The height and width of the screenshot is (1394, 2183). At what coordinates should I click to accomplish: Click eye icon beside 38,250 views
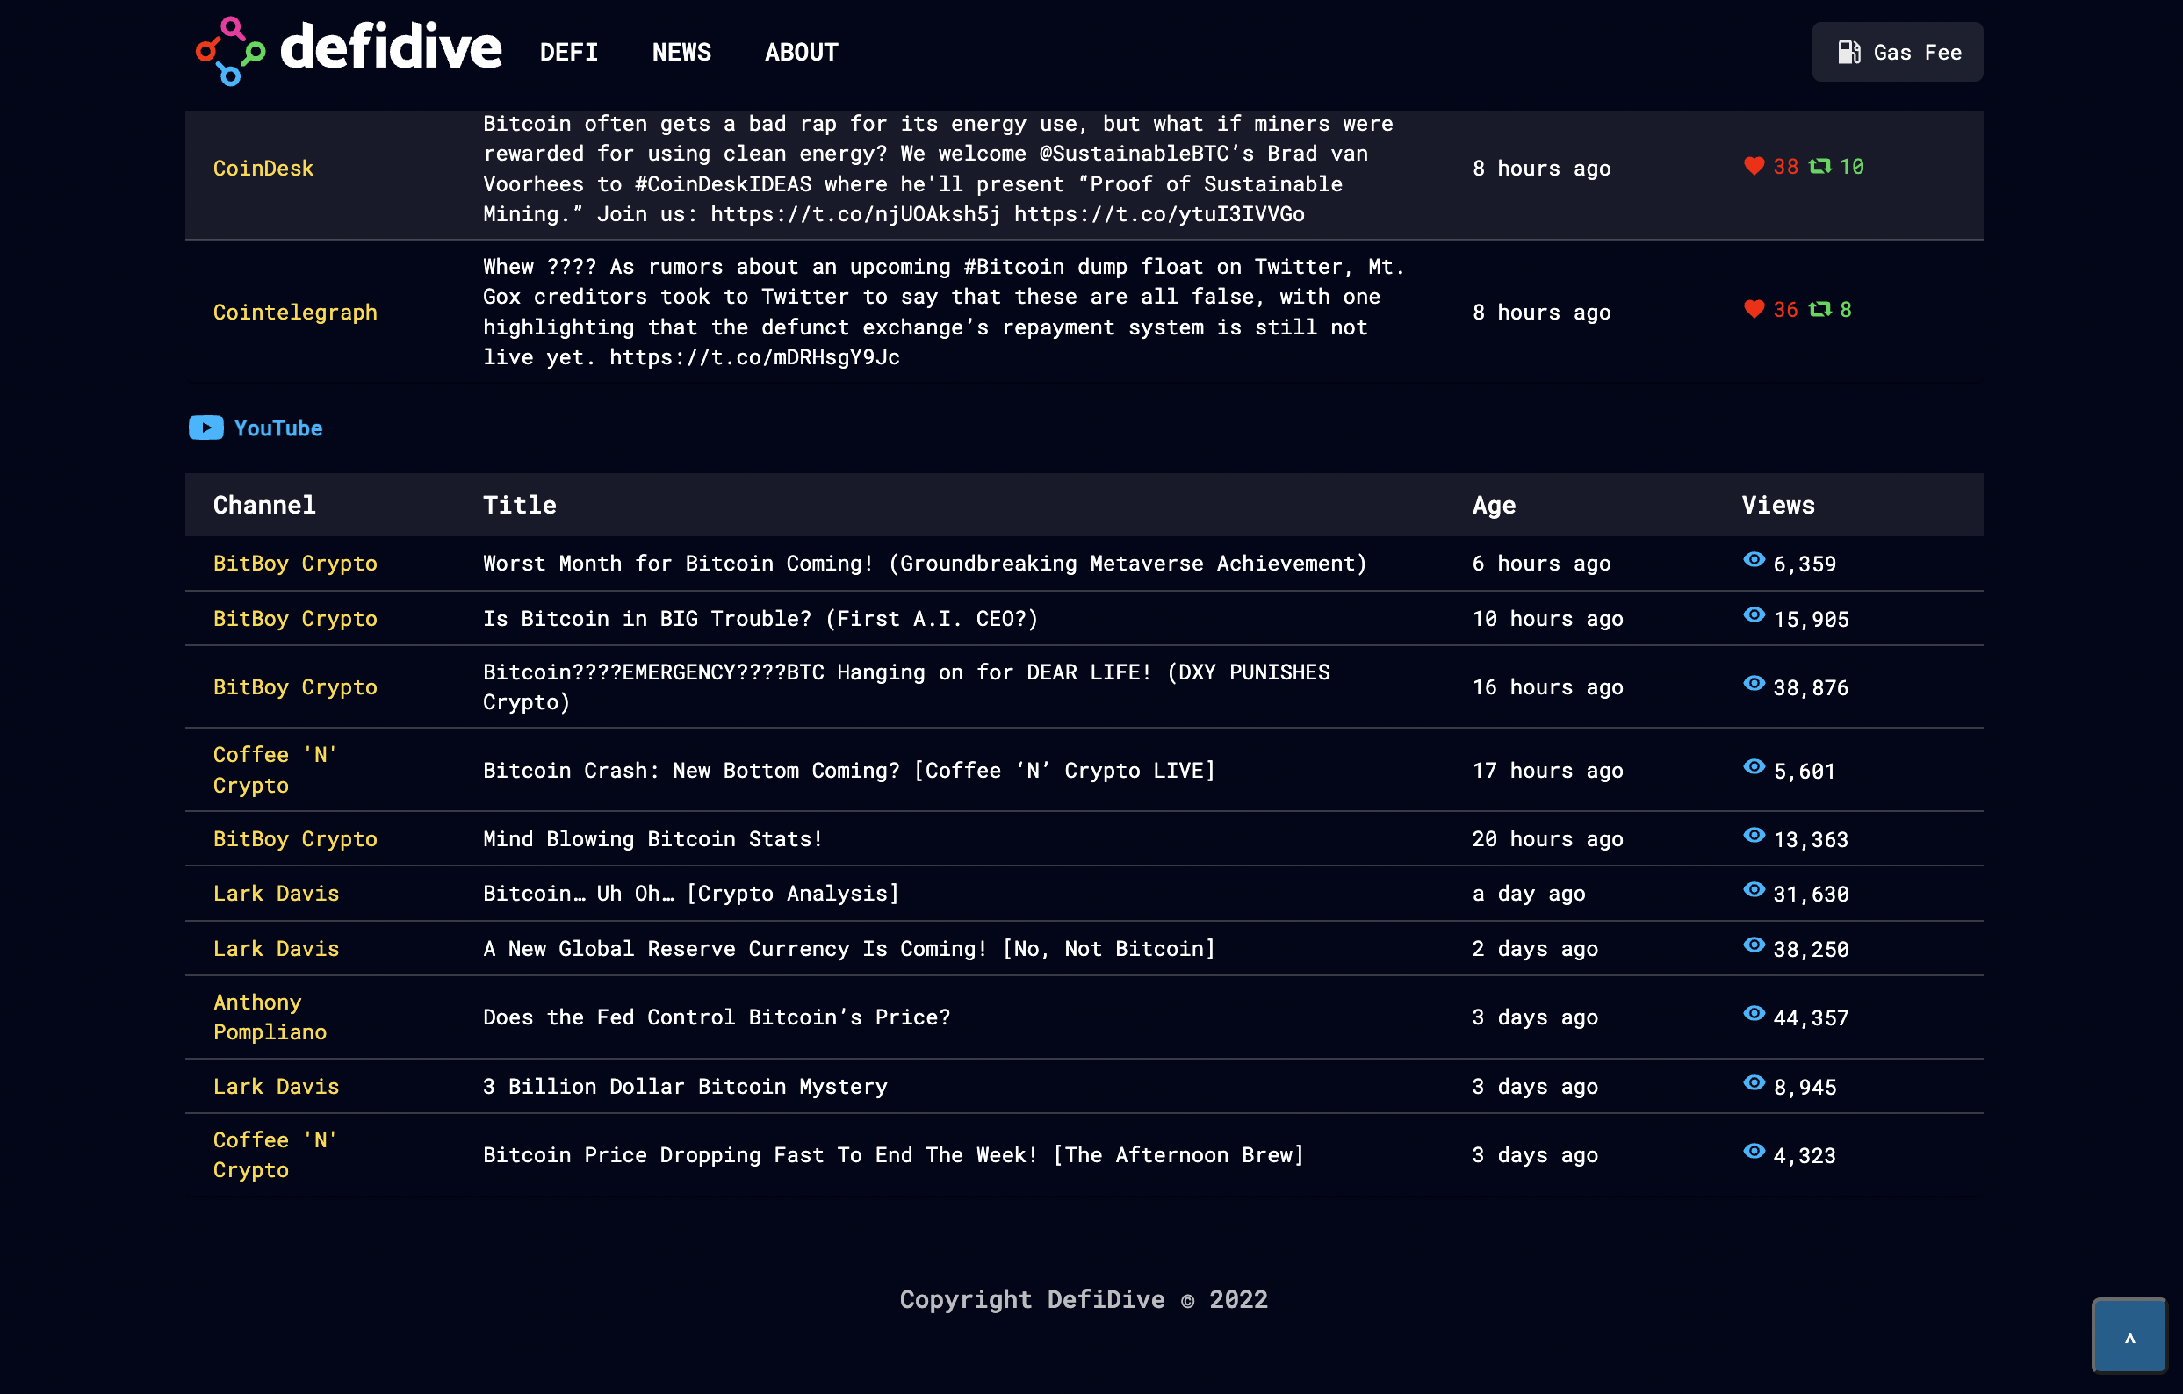tap(1754, 945)
